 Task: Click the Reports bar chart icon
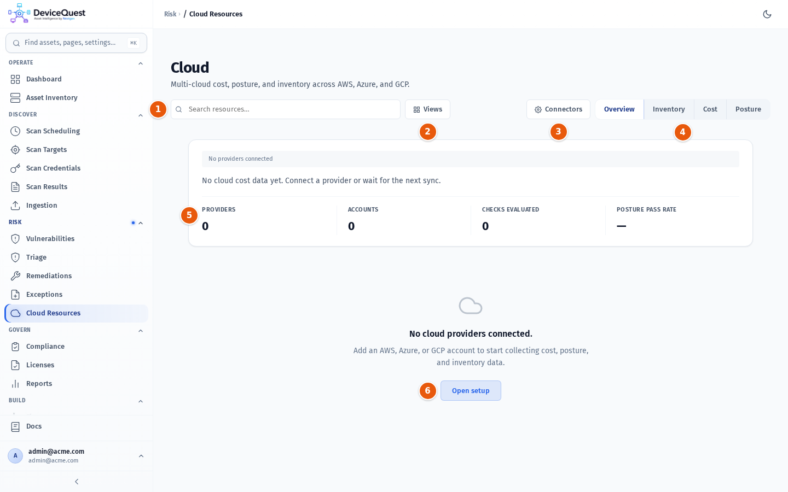(15, 384)
